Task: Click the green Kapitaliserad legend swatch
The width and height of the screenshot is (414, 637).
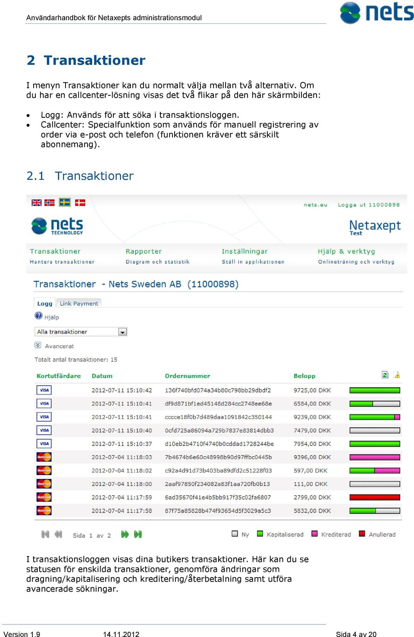Action: [x=260, y=533]
